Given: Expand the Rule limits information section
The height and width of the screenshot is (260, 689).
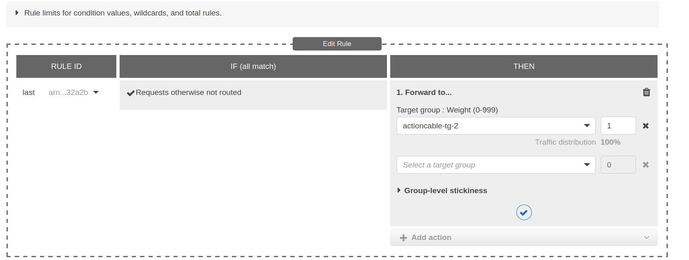Looking at the screenshot, I should tap(17, 13).
